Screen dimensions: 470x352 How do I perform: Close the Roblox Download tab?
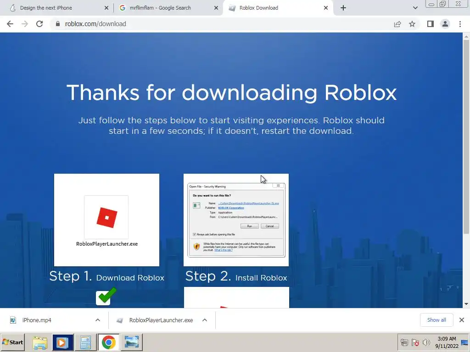326,8
